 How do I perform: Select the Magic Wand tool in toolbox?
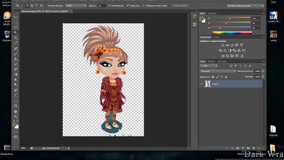coord(16,32)
